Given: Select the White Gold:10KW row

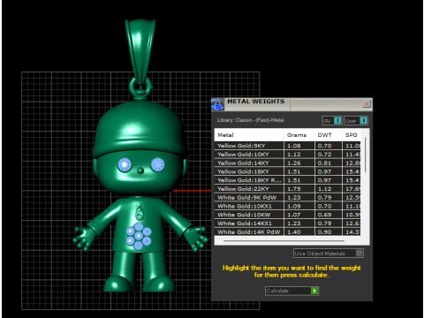Looking at the screenshot, I should [287, 215].
